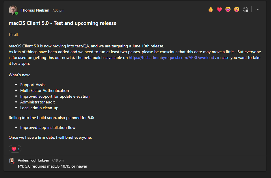Click Anders Fogh Eriksen's red busy status badge
This screenshot has width=271, height=178.
click(x=14, y=163)
